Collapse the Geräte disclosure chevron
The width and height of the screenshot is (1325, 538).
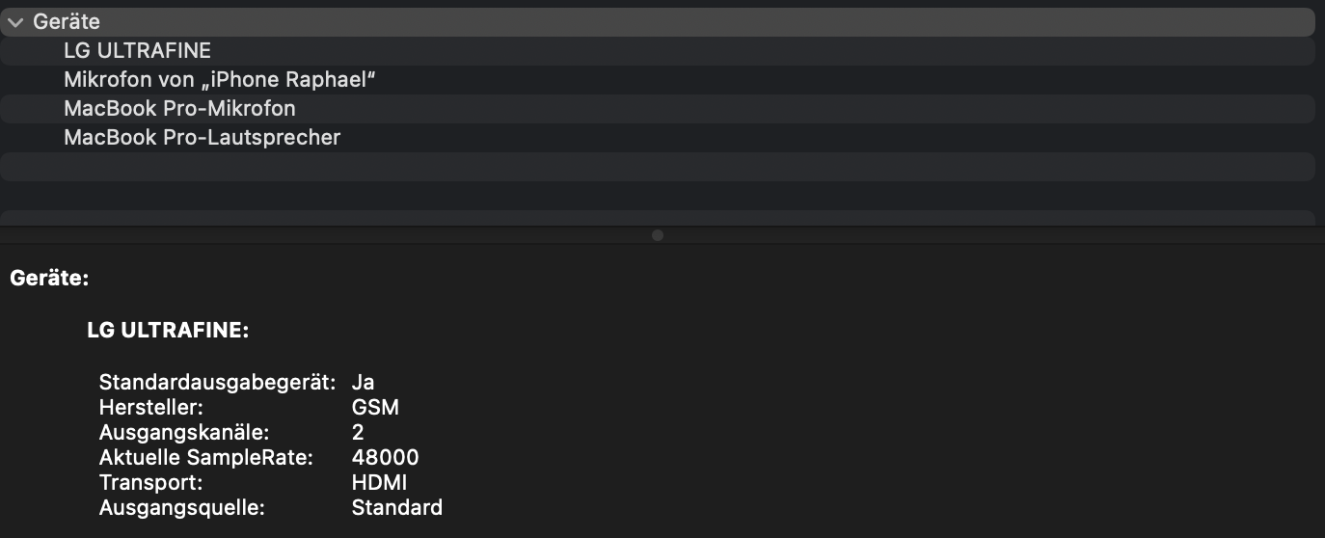click(x=14, y=21)
